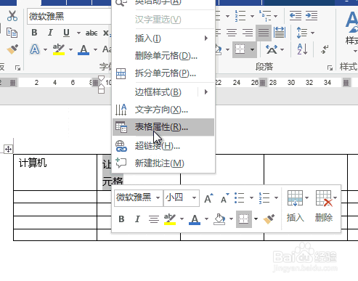Viewport: 358px width, 281px height.
Task: Align paragraph right in ribbon
Action: tap(248, 33)
